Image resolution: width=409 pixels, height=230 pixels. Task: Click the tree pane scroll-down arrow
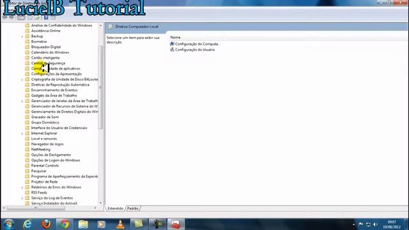pyautogui.click(x=100, y=203)
